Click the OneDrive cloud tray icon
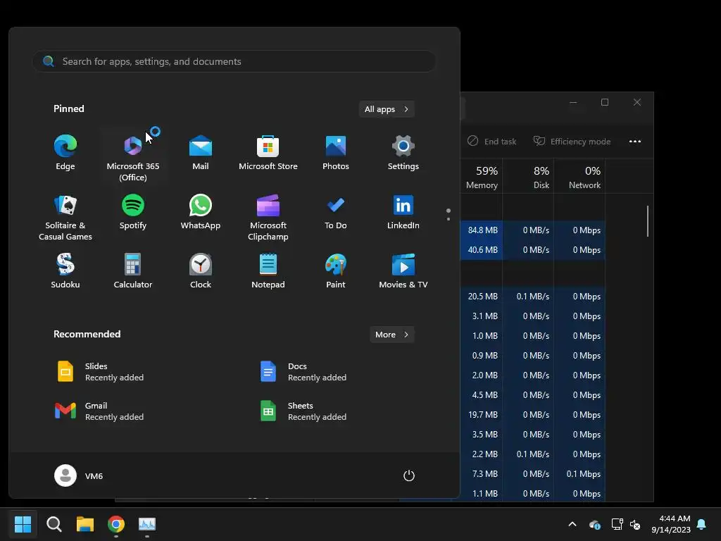The width and height of the screenshot is (721, 541). [594, 524]
